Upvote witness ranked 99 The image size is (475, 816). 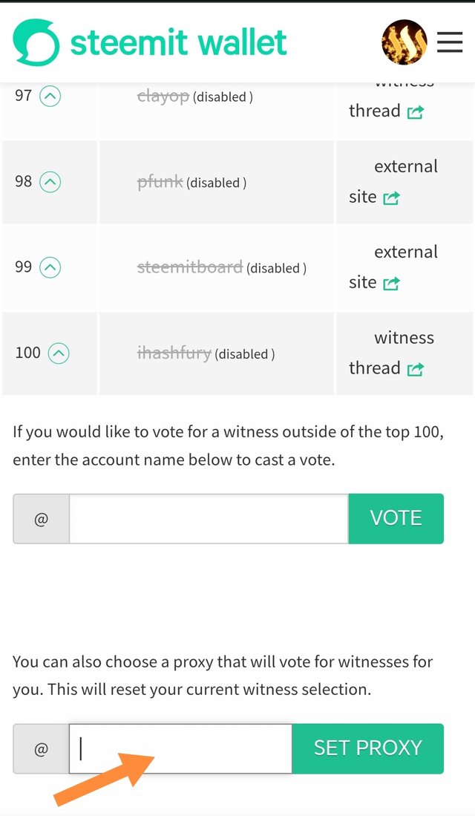pos(50,267)
